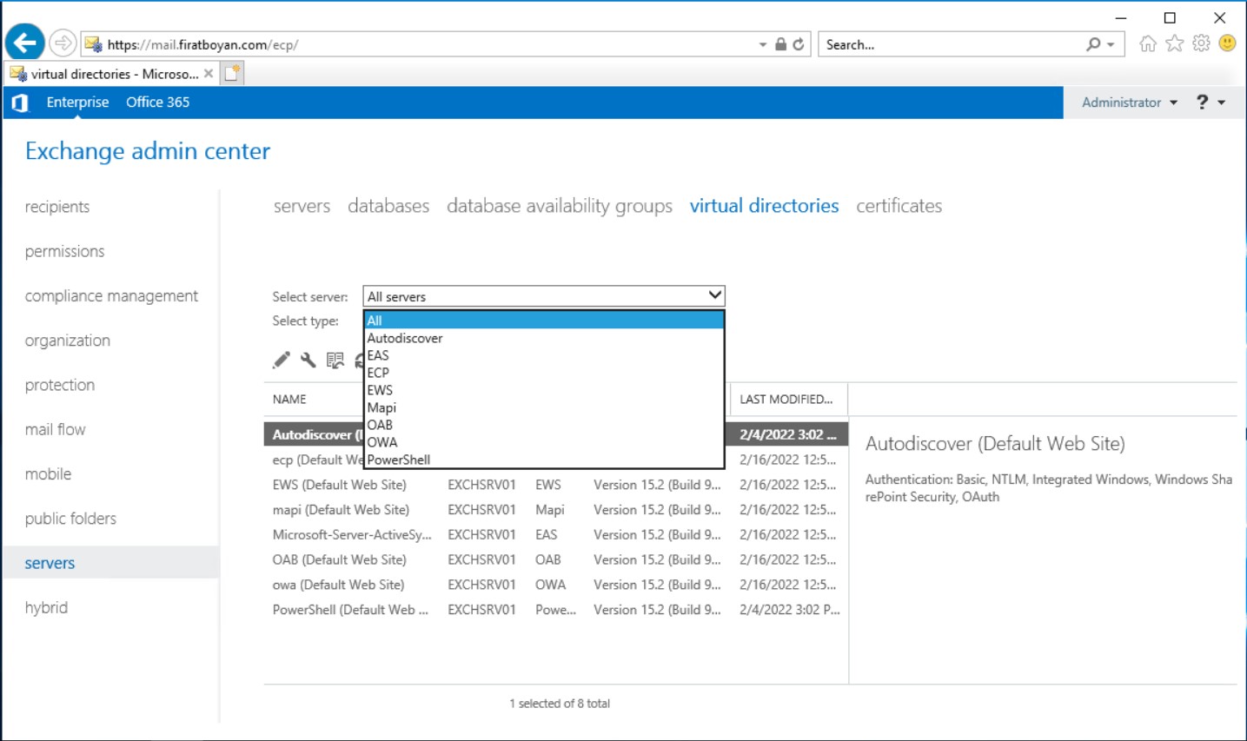The height and width of the screenshot is (741, 1247).
Task: Select the OAB (Default Web Site) row
Action: tap(556, 560)
